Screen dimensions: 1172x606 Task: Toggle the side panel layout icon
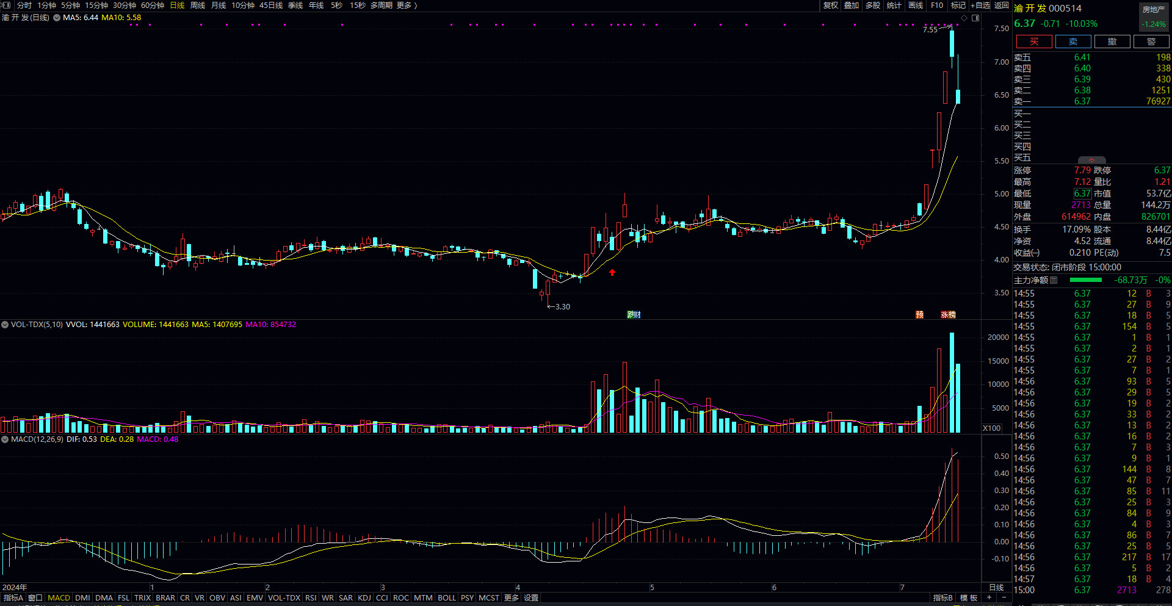click(x=975, y=18)
